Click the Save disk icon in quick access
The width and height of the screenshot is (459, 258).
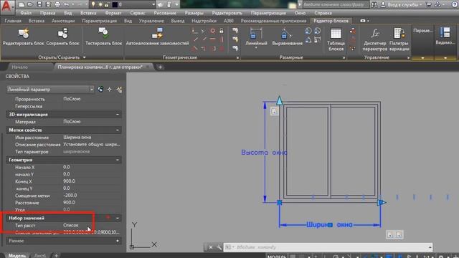[39, 4]
